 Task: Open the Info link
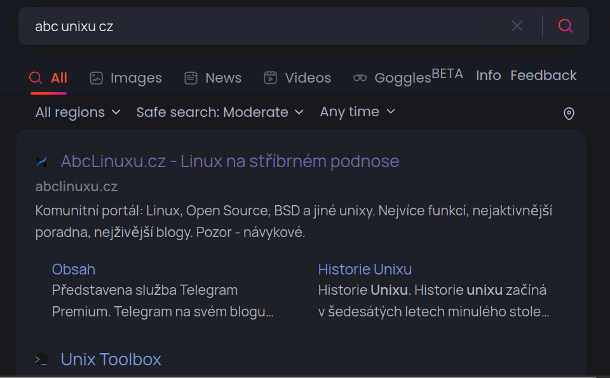488,76
